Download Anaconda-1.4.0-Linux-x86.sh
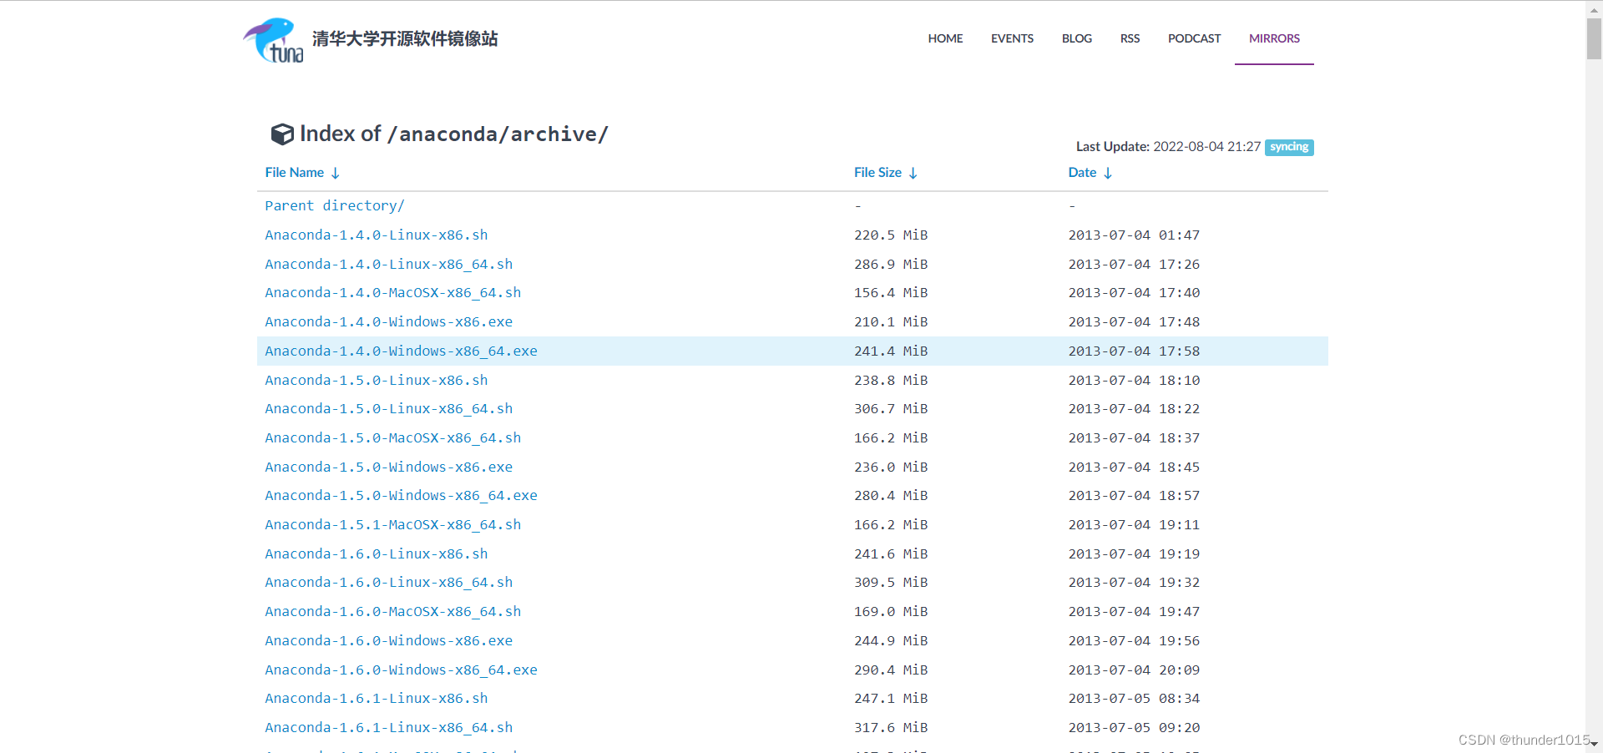1603x753 pixels. point(377,235)
